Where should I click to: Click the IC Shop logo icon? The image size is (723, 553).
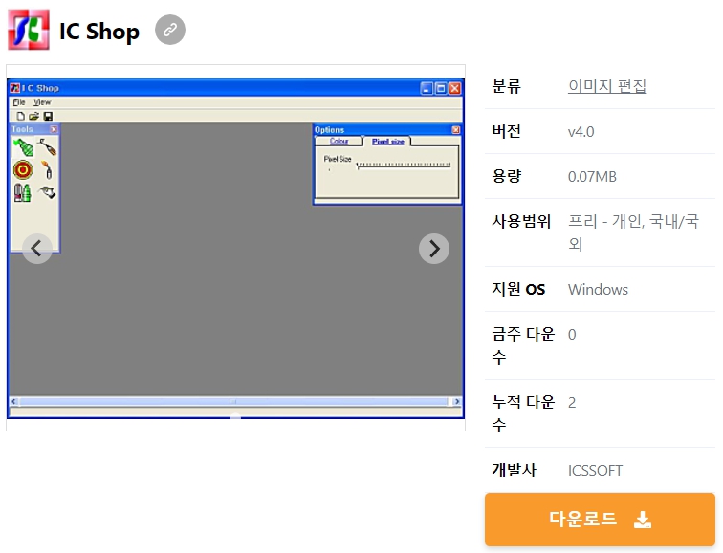[29, 30]
